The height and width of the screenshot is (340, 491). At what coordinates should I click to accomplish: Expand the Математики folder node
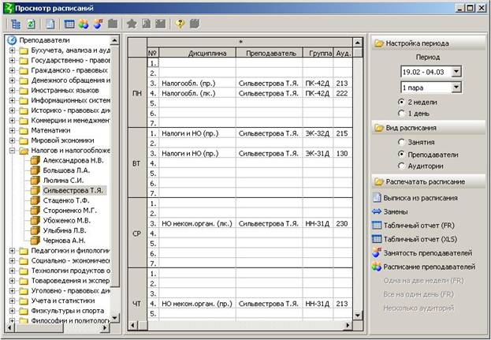pyautogui.click(x=13, y=130)
